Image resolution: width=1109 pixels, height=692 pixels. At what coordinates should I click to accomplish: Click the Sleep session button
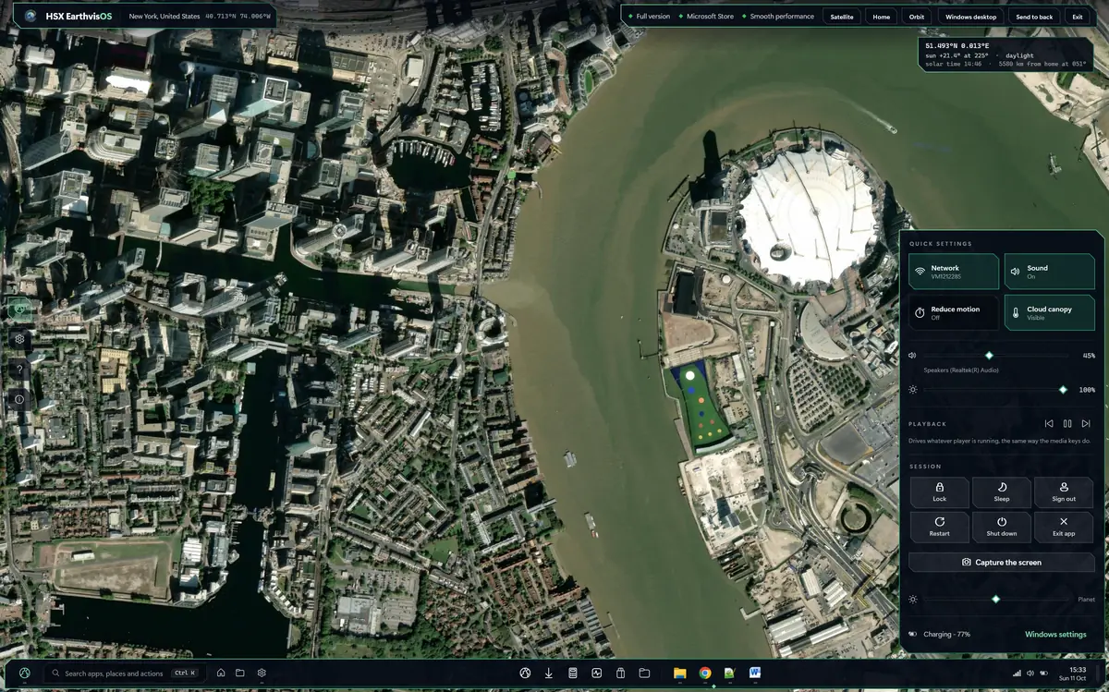coord(1002,492)
